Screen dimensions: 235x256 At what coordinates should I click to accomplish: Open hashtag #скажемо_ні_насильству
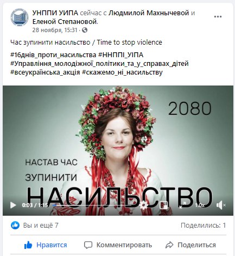point(122,72)
